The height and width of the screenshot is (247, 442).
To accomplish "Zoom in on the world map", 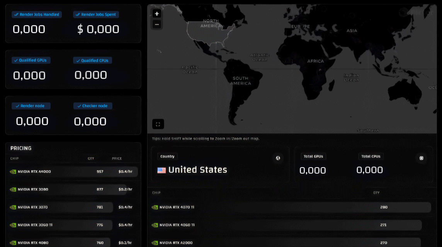I will [x=157, y=14].
